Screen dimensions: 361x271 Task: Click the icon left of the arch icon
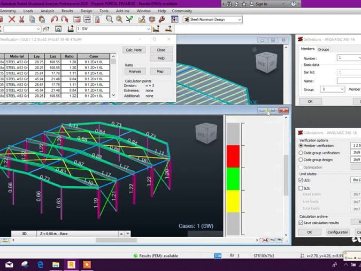point(46,29)
